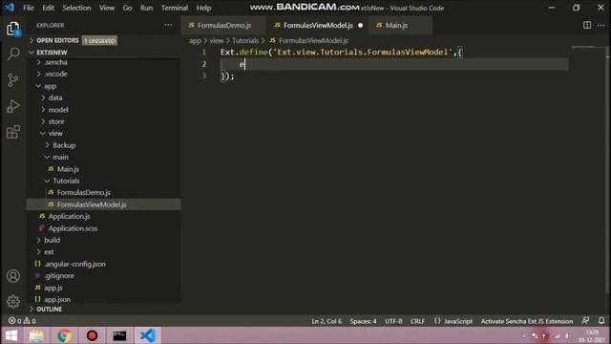Click UTF-8 encoding in status bar
The height and width of the screenshot is (344, 611).
click(x=393, y=321)
